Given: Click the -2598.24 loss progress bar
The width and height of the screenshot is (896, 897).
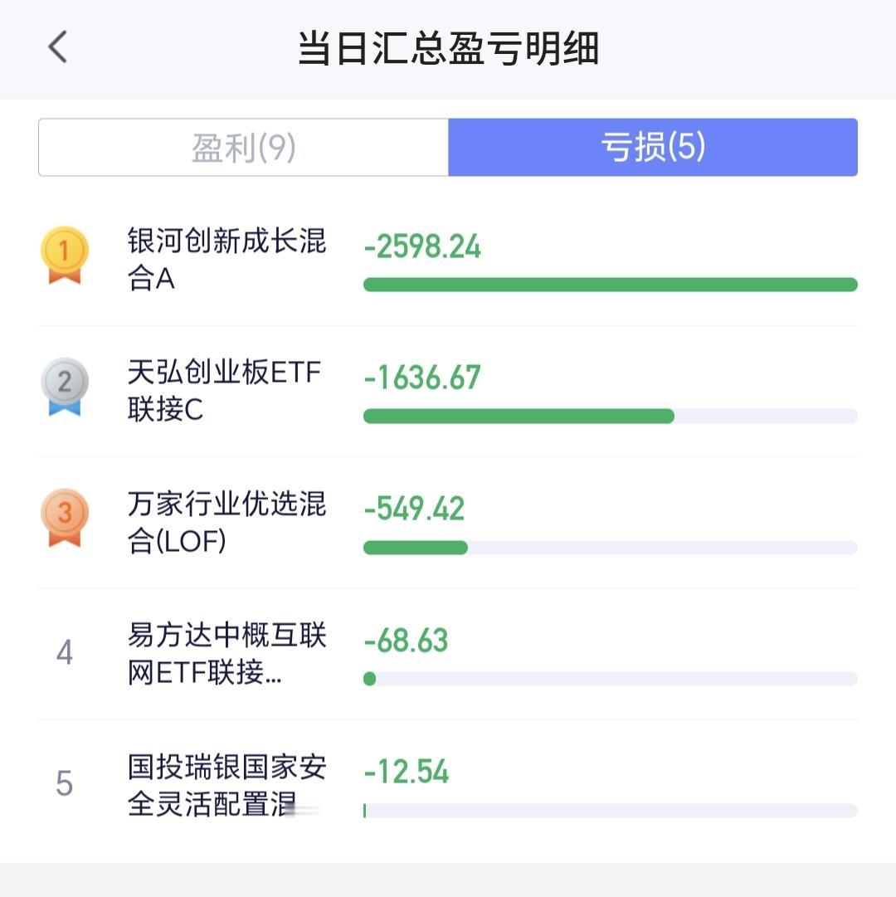Looking at the screenshot, I should (x=610, y=285).
